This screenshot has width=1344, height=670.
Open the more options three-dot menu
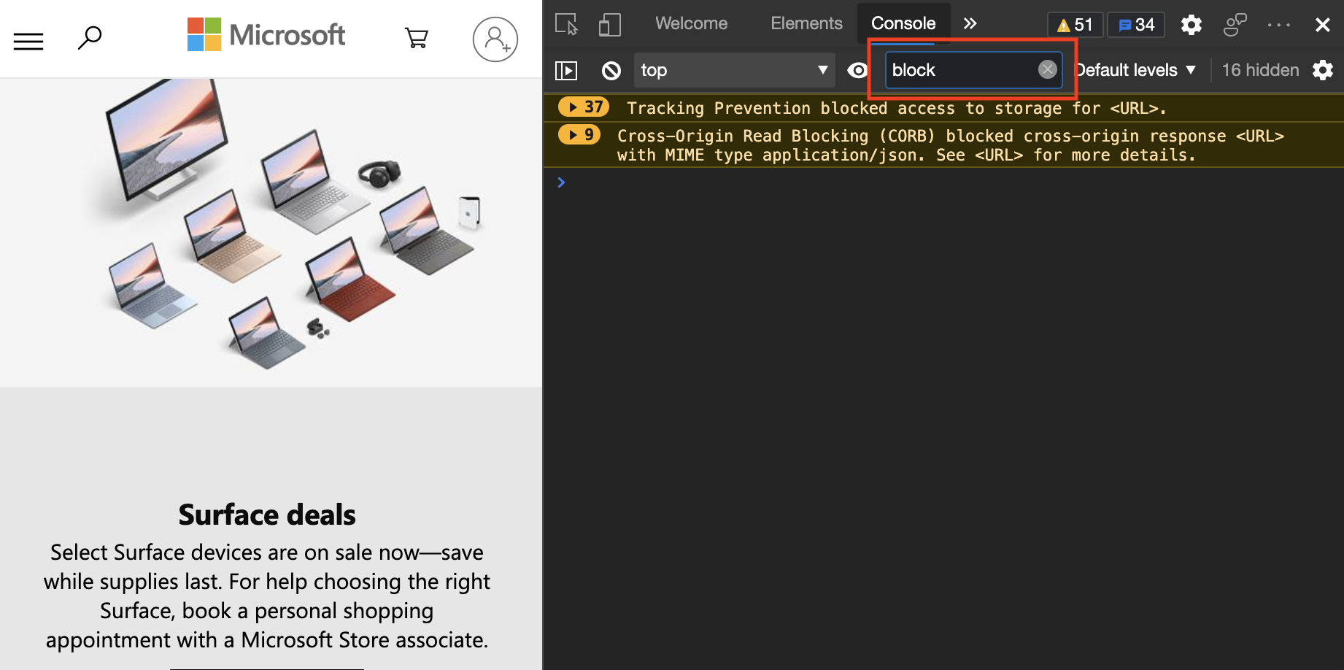coord(1279,24)
